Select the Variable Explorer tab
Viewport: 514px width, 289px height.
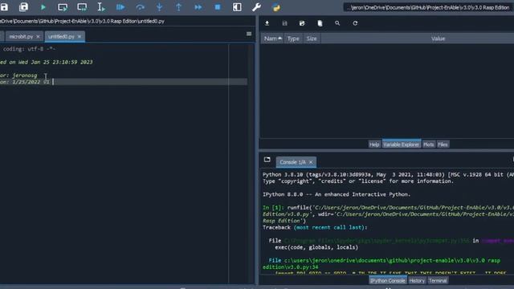click(x=402, y=144)
